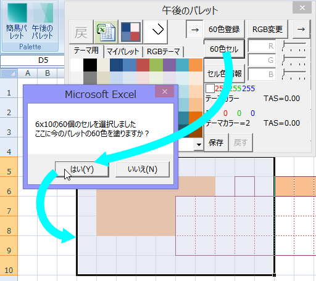This screenshot has height=281, width=316.
Task: Click the 保存 button
Action: [x=216, y=142]
